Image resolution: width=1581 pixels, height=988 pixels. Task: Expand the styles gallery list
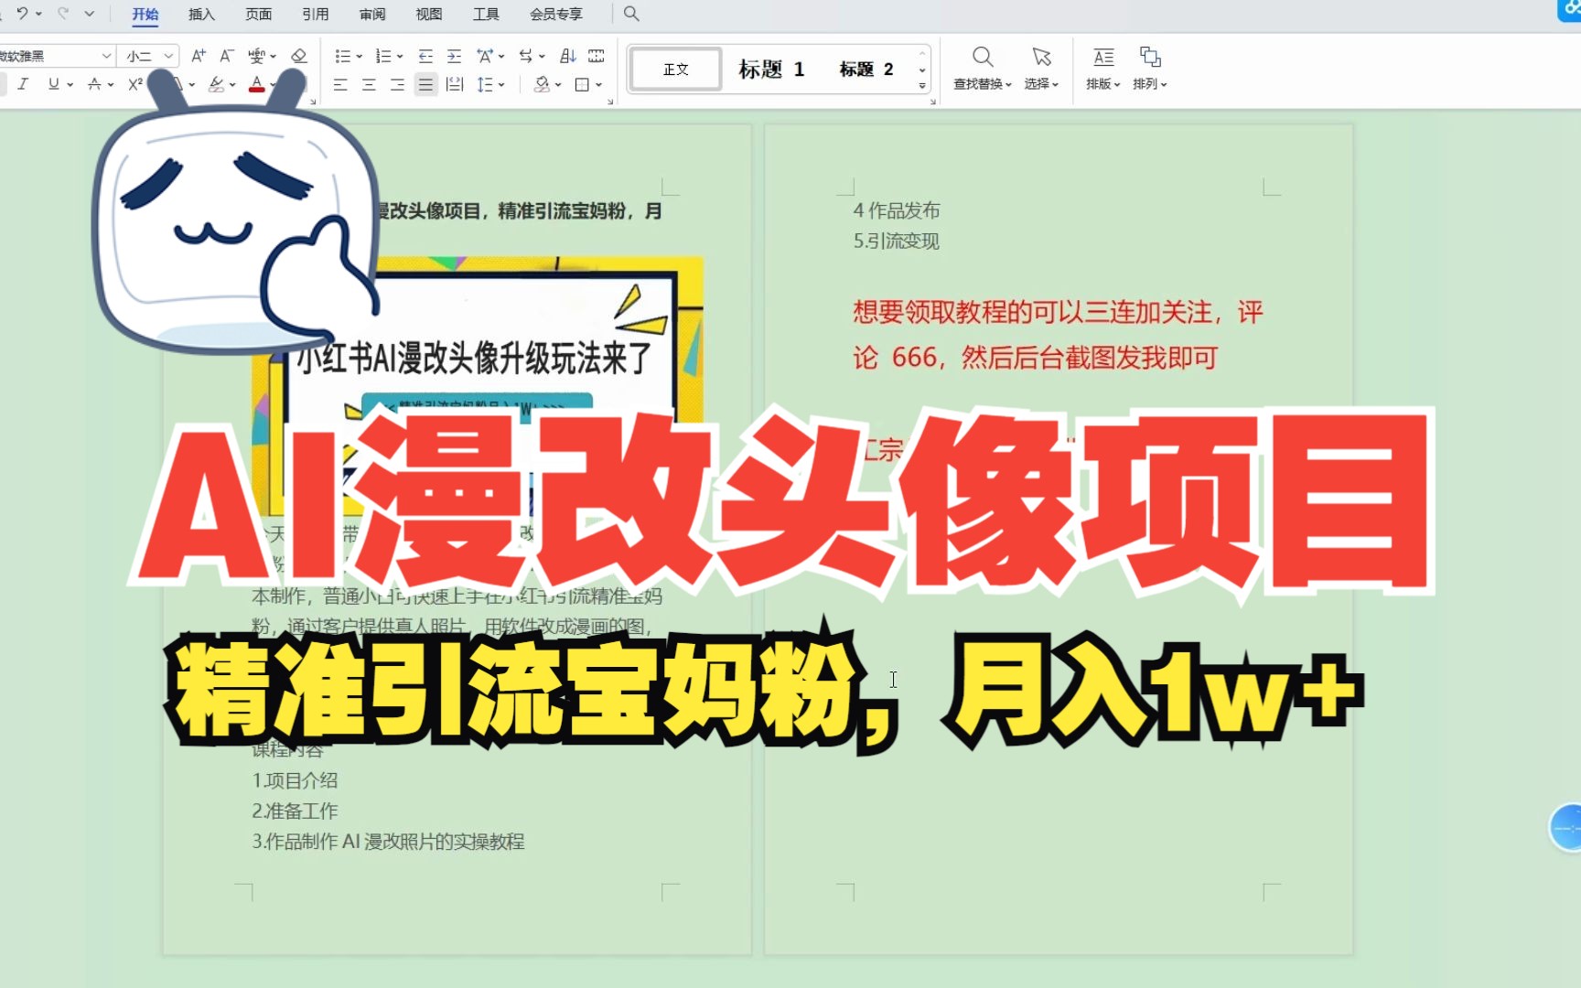click(x=922, y=86)
